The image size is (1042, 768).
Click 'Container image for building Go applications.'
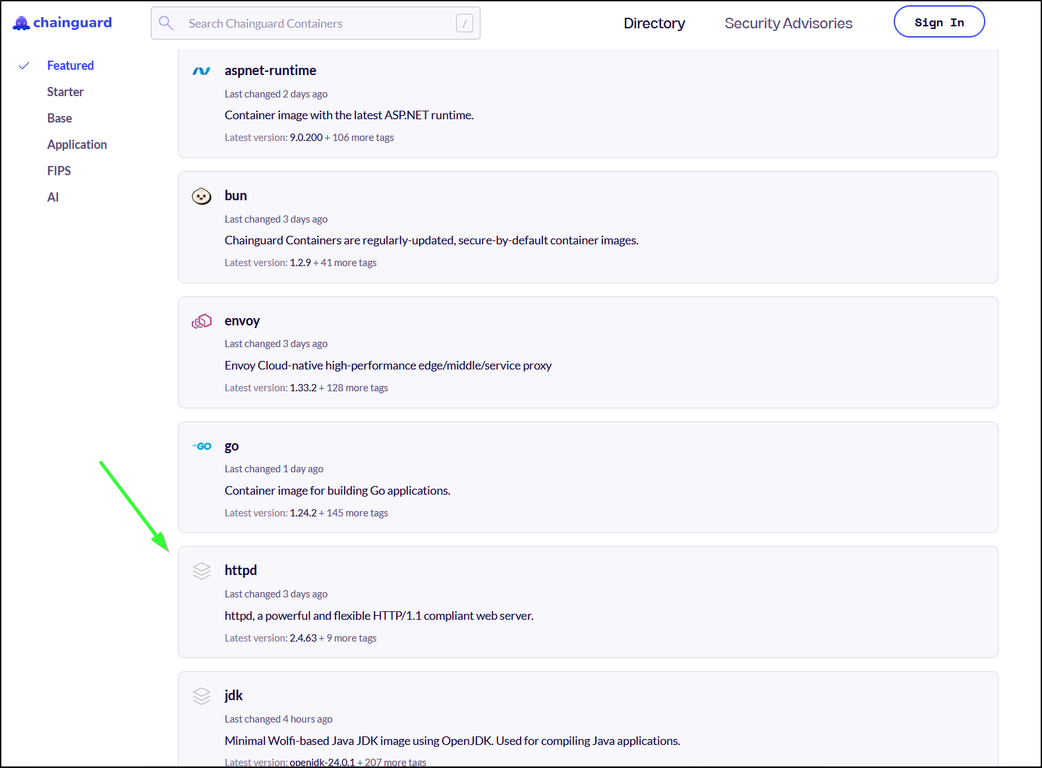pyautogui.click(x=337, y=491)
